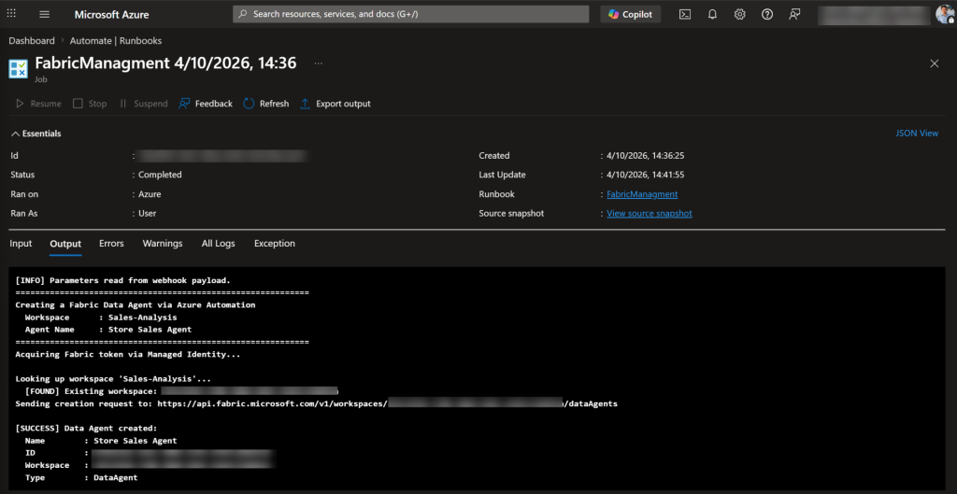Viewport: 957px width, 494px height.
Task: Click the Copilot button
Action: tap(631, 15)
